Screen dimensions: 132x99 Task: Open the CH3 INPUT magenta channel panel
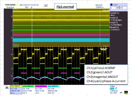(x=41, y=90)
